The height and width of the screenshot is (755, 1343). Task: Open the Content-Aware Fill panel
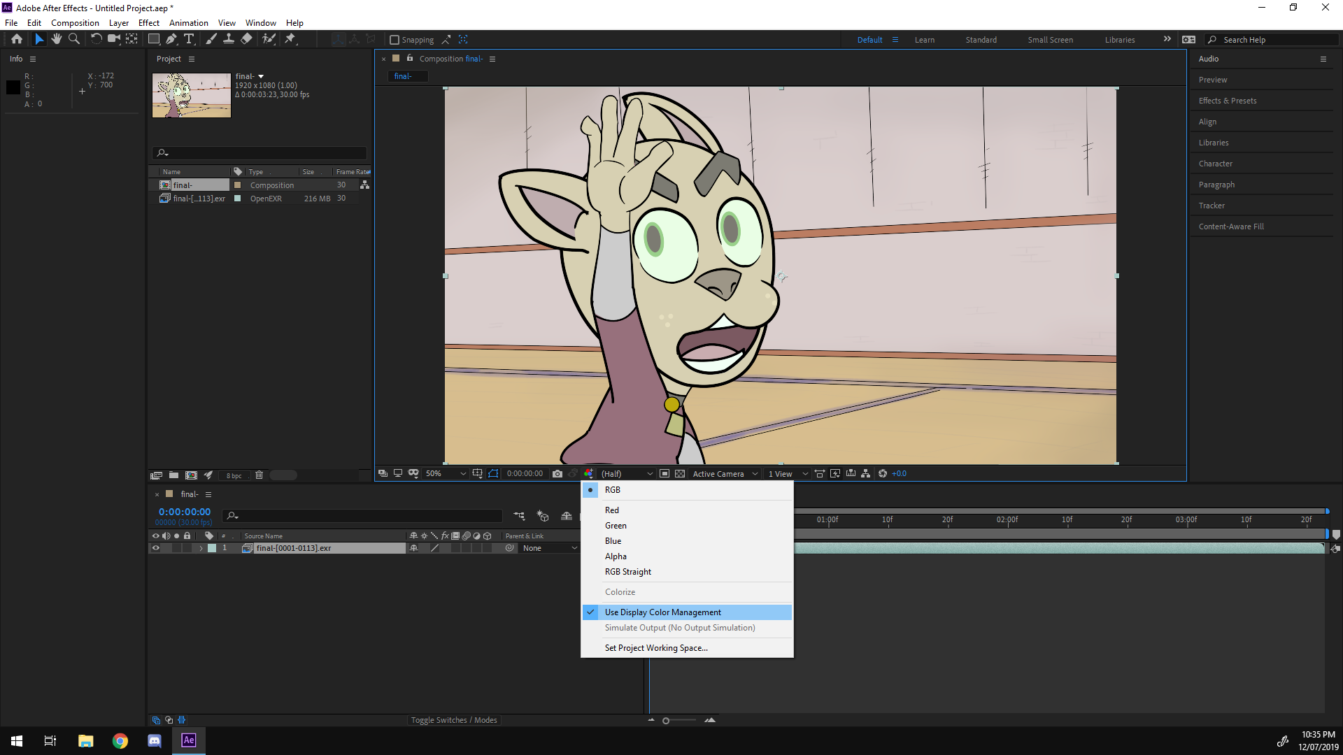[1231, 226]
